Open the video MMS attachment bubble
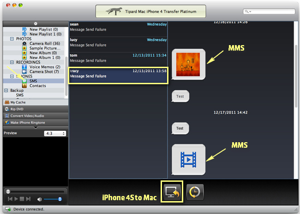Screen dimensions: 300x214 [188, 160]
